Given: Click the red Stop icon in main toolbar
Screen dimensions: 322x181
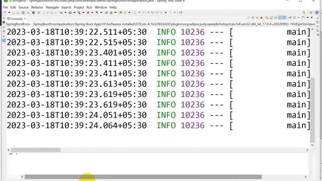Looking at the screenshot, I should [88, 13].
